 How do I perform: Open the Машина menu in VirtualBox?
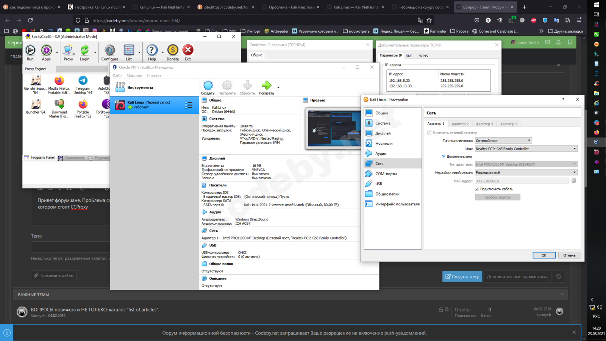point(134,75)
